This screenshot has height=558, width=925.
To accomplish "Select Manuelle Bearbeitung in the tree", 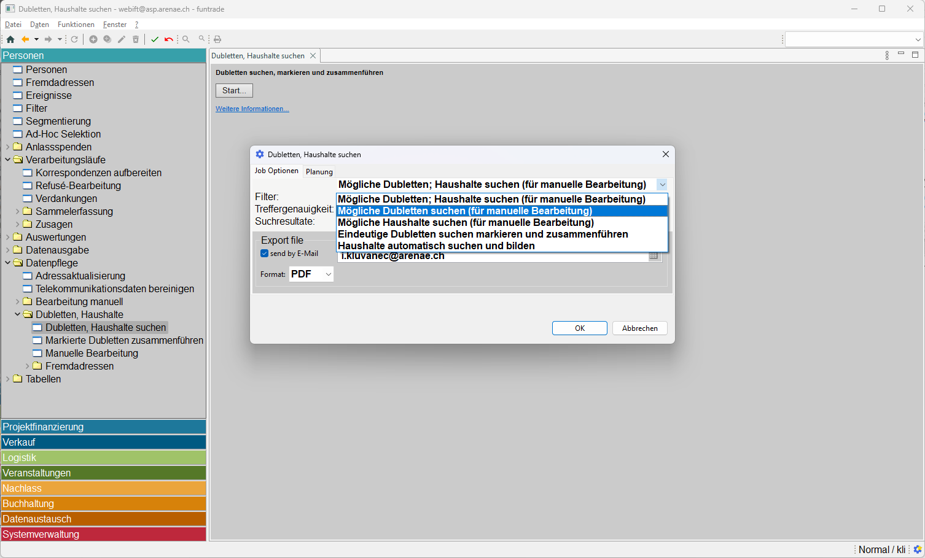I will coord(92,353).
